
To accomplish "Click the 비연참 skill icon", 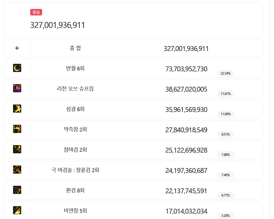I will (x=17, y=210).
